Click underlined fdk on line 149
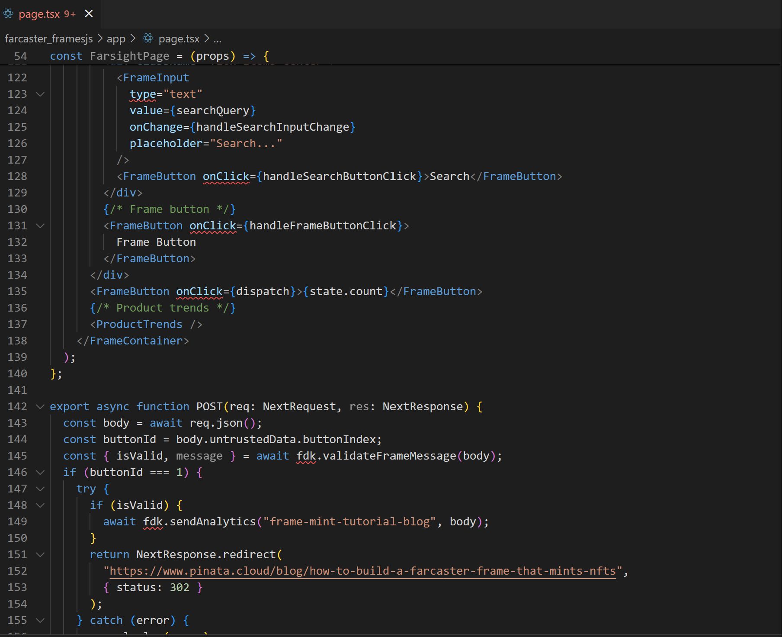Viewport: 782px width, 637px height. click(x=153, y=521)
